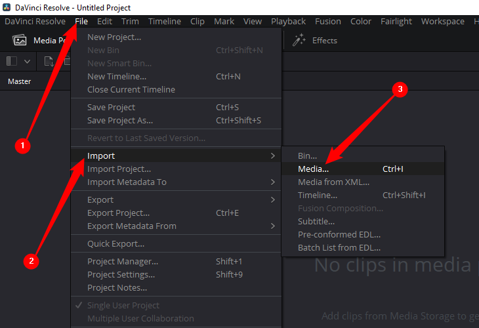The height and width of the screenshot is (328, 479).
Task: Click the Effects magic wand icon
Action: 299,40
